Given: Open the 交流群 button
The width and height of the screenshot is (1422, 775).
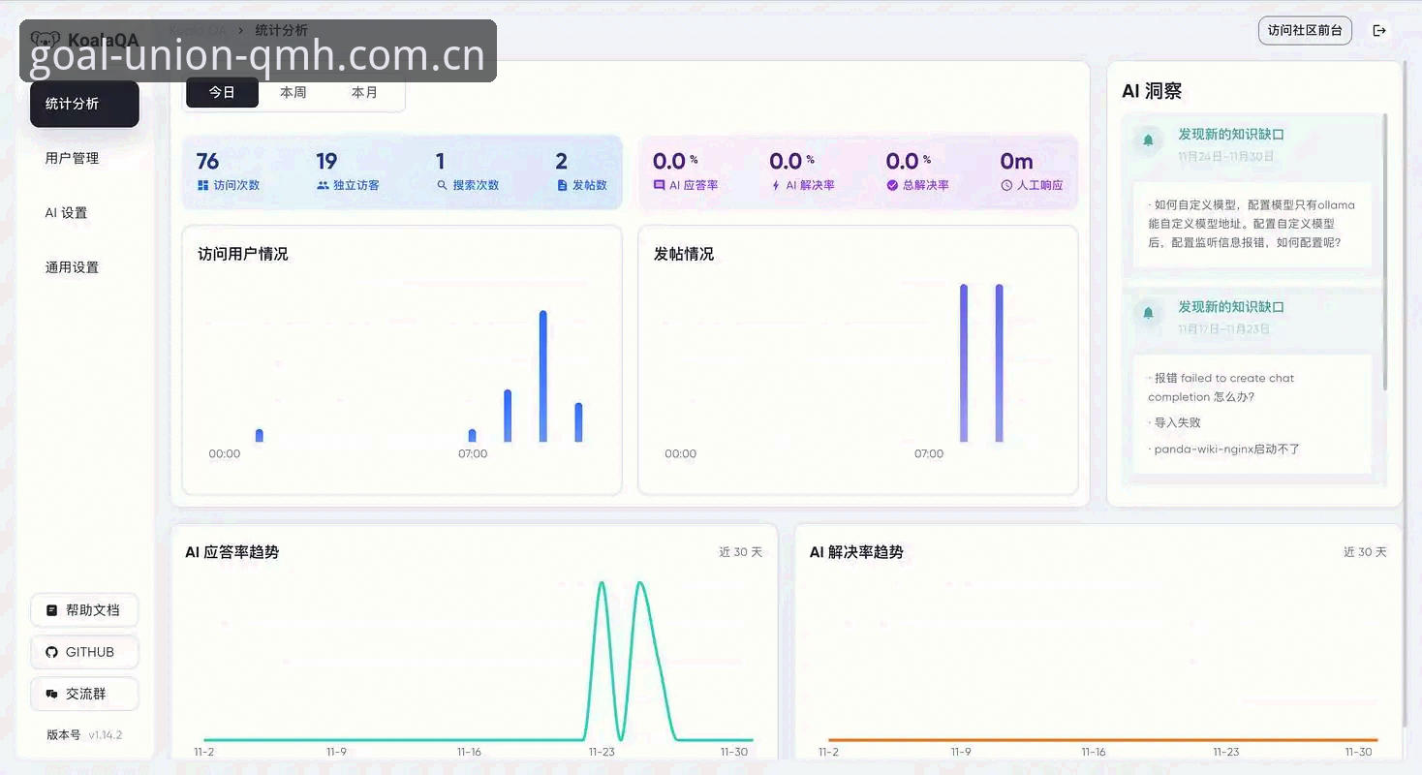Looking at the screenshot, I should tap(84, 694).
